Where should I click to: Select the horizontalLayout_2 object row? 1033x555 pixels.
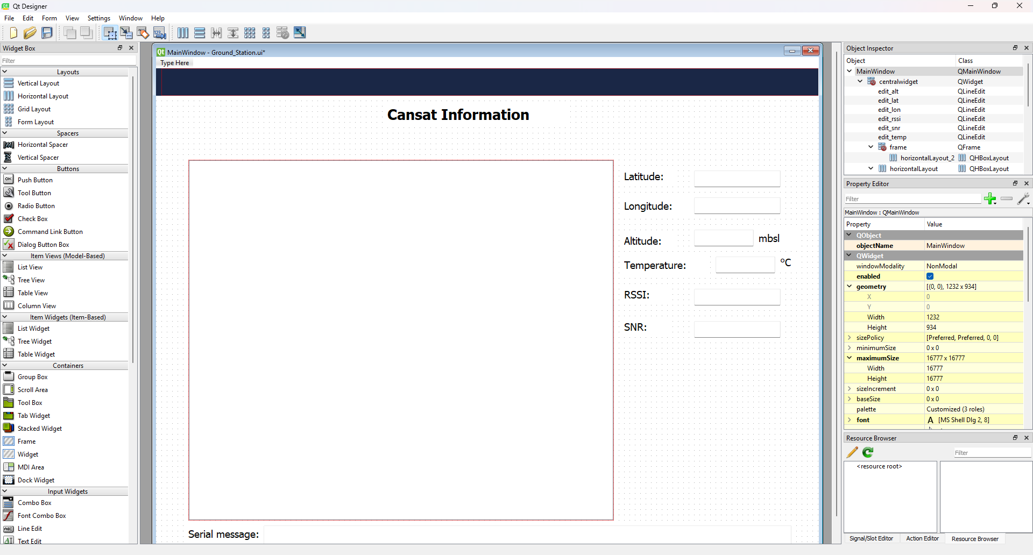click(x=933, y=158)
